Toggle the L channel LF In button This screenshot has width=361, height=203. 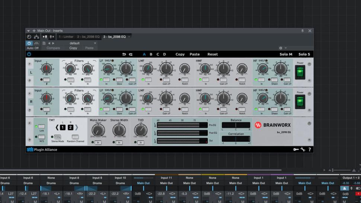point(106,80)
